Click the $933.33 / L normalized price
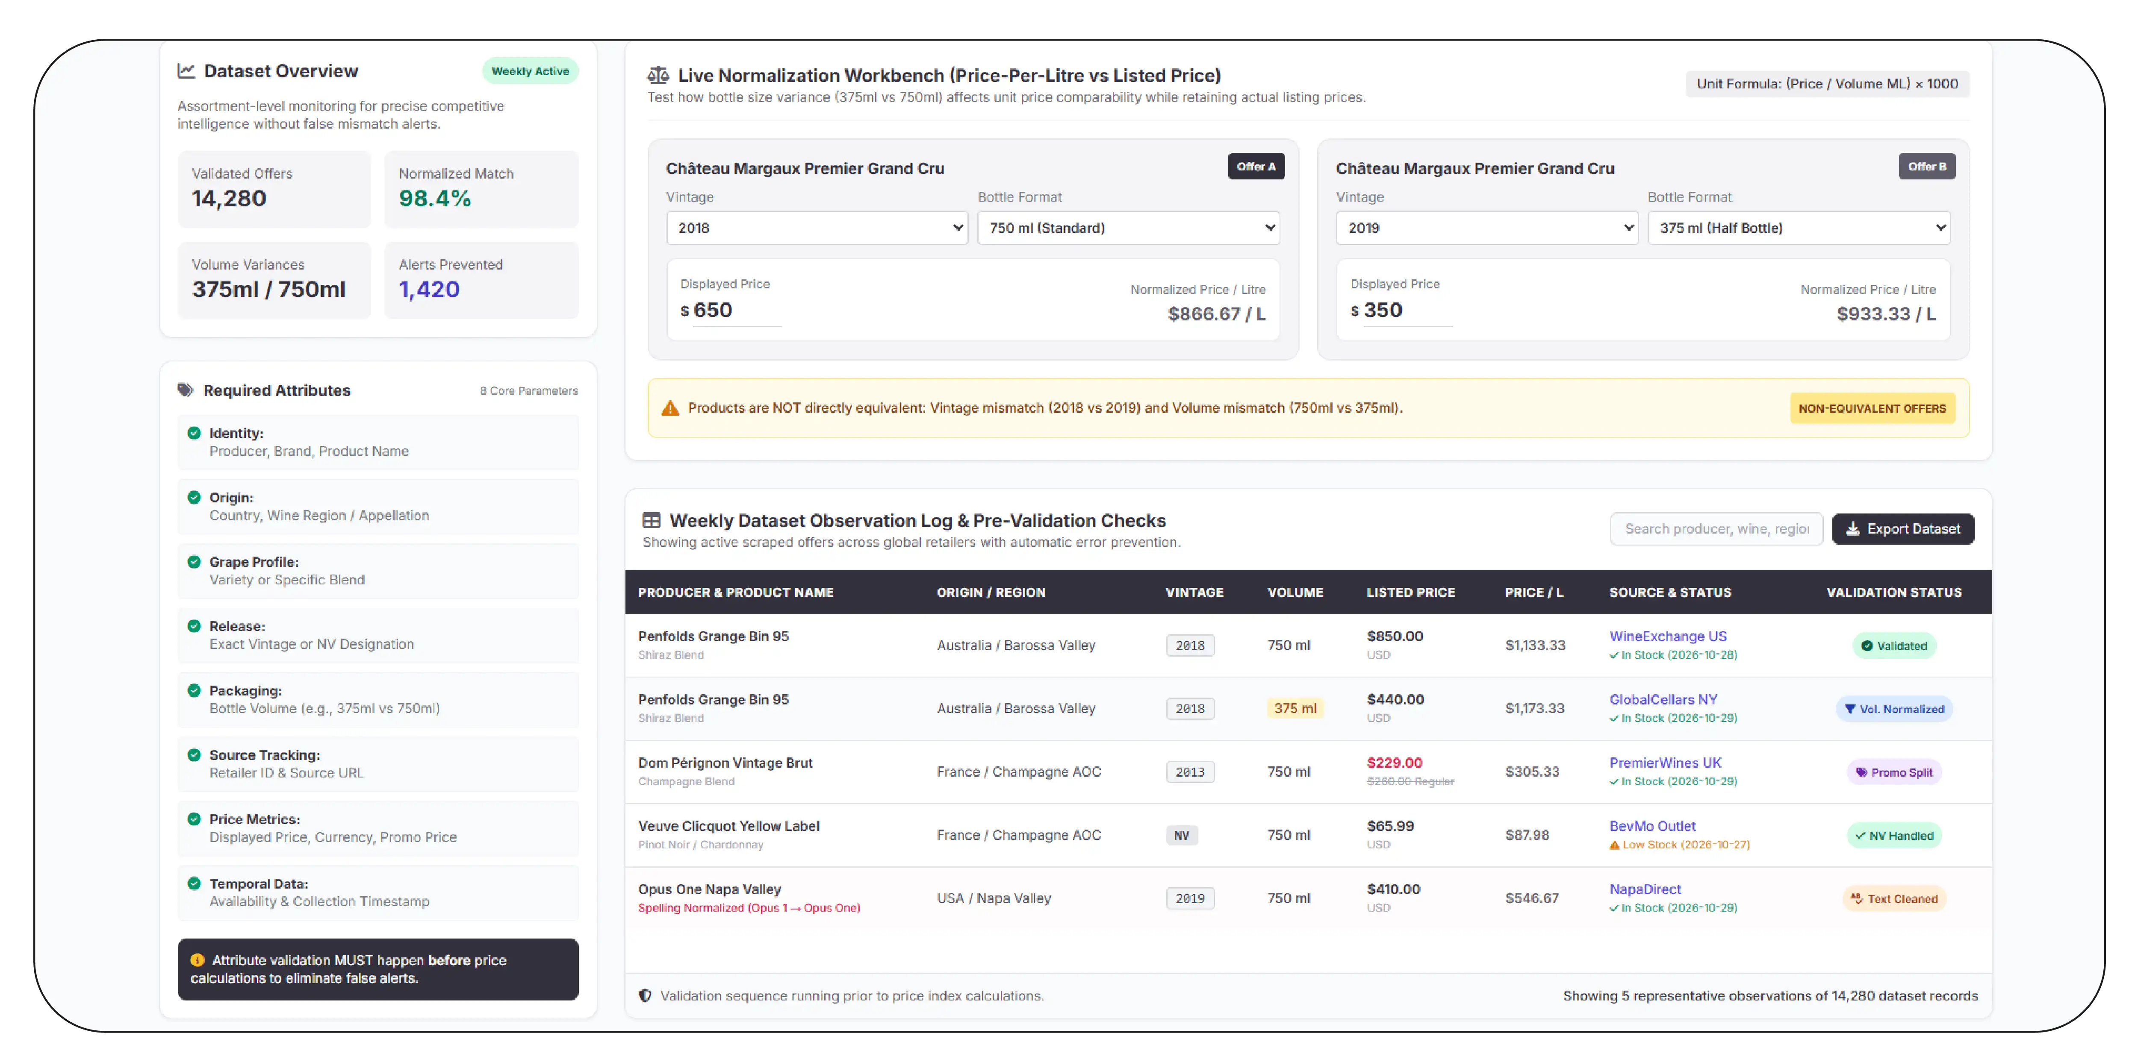The height and width of the screenshot is (1059, 2135). coord(1885,315)
